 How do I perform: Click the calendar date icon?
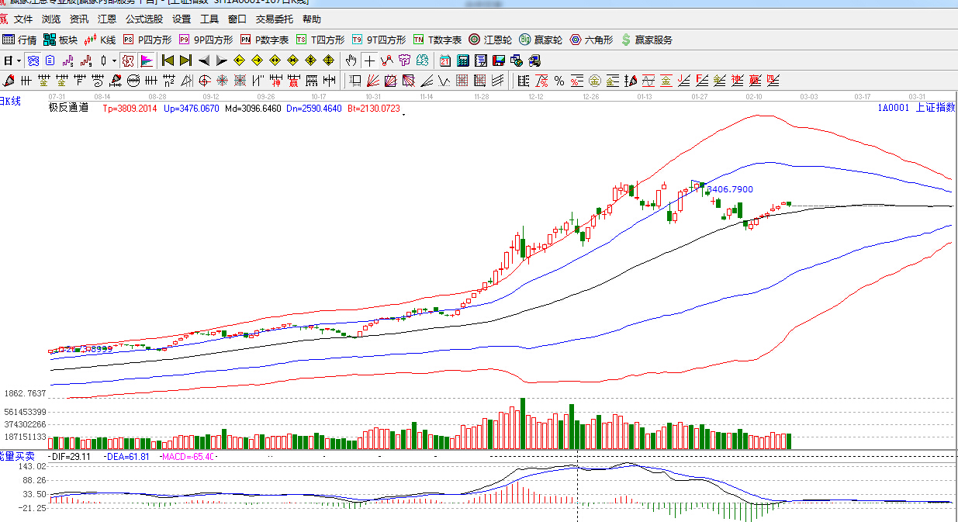tap(445, 60)
